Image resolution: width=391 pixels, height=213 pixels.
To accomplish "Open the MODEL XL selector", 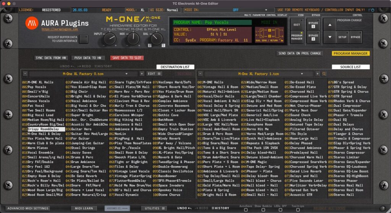I will [x=136, y=10].
